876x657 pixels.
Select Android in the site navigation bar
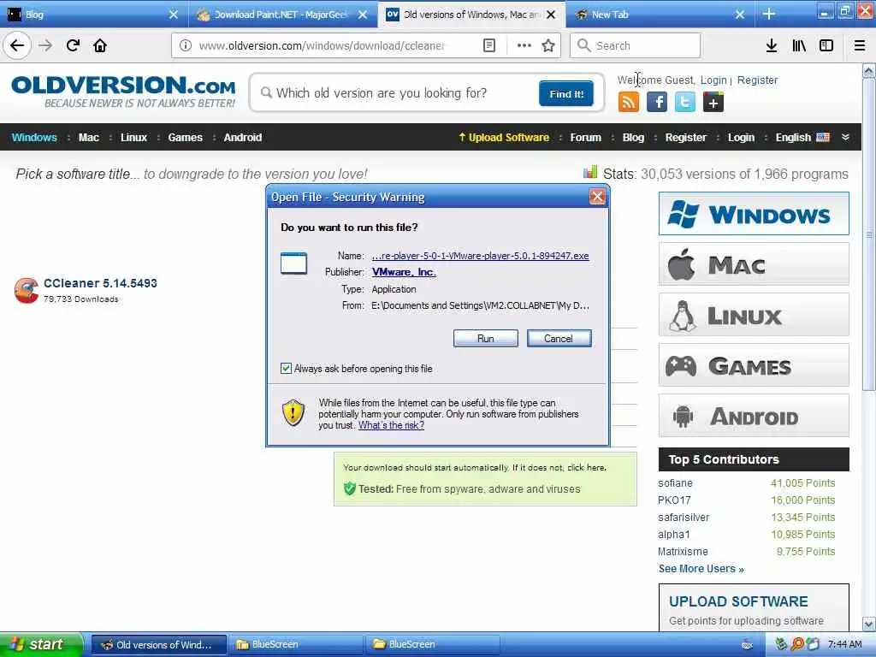click(242, 138)
